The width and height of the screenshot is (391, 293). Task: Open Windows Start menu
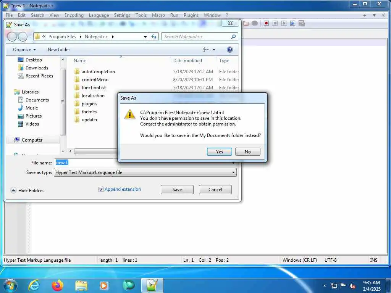(10, 285)
